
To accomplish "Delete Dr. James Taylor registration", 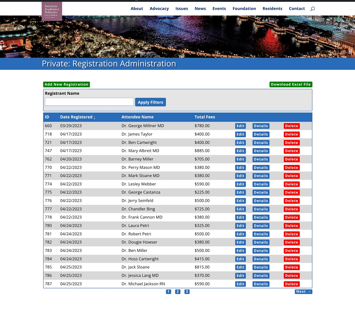I will [x=292, y=134].
